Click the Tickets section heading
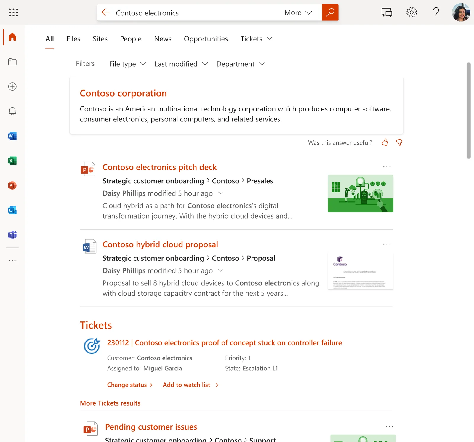 96,325
